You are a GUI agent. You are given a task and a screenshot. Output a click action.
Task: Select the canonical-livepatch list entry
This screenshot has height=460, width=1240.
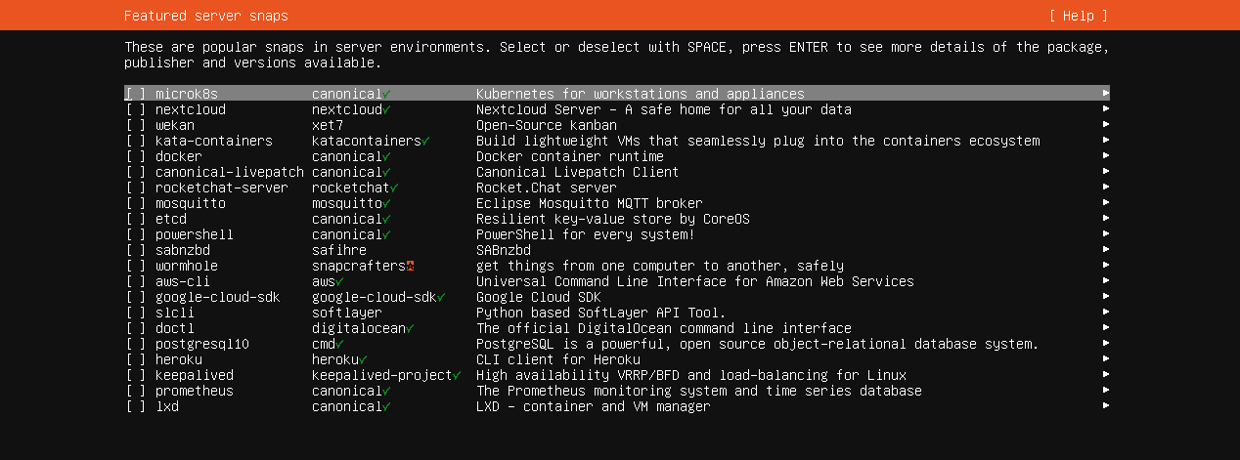point(229,172)
